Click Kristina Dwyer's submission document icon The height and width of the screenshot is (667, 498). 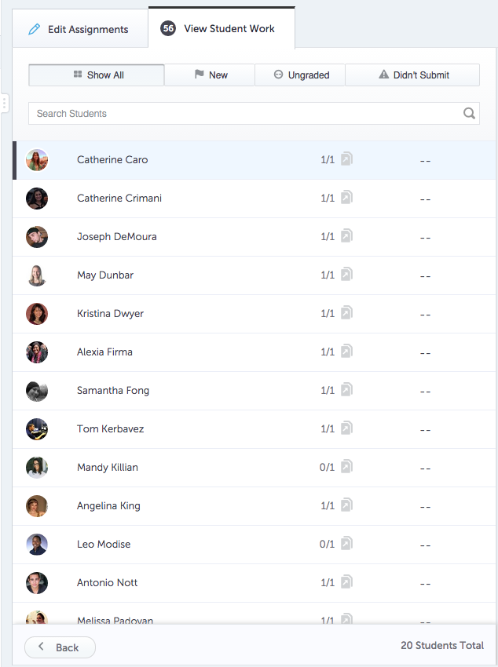[x=346, y=313]
